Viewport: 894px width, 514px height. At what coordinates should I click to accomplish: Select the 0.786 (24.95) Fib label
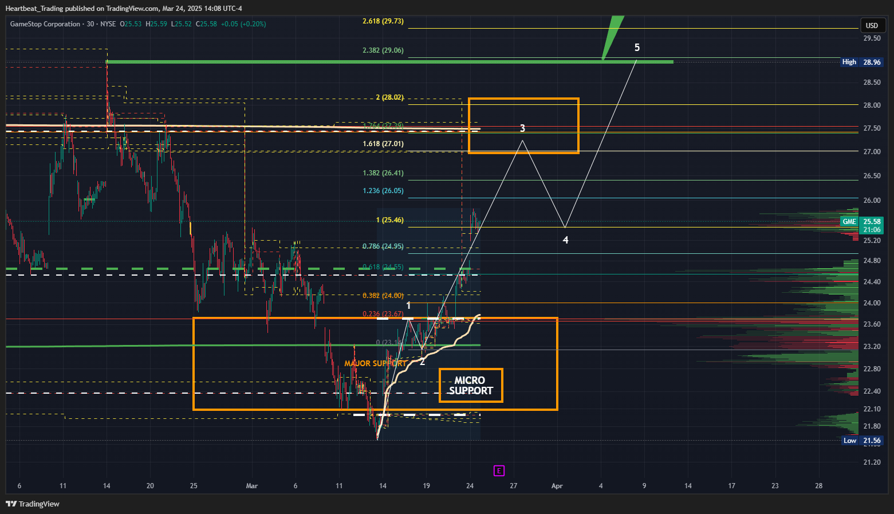pyautogui.click(x=383, y=246)
